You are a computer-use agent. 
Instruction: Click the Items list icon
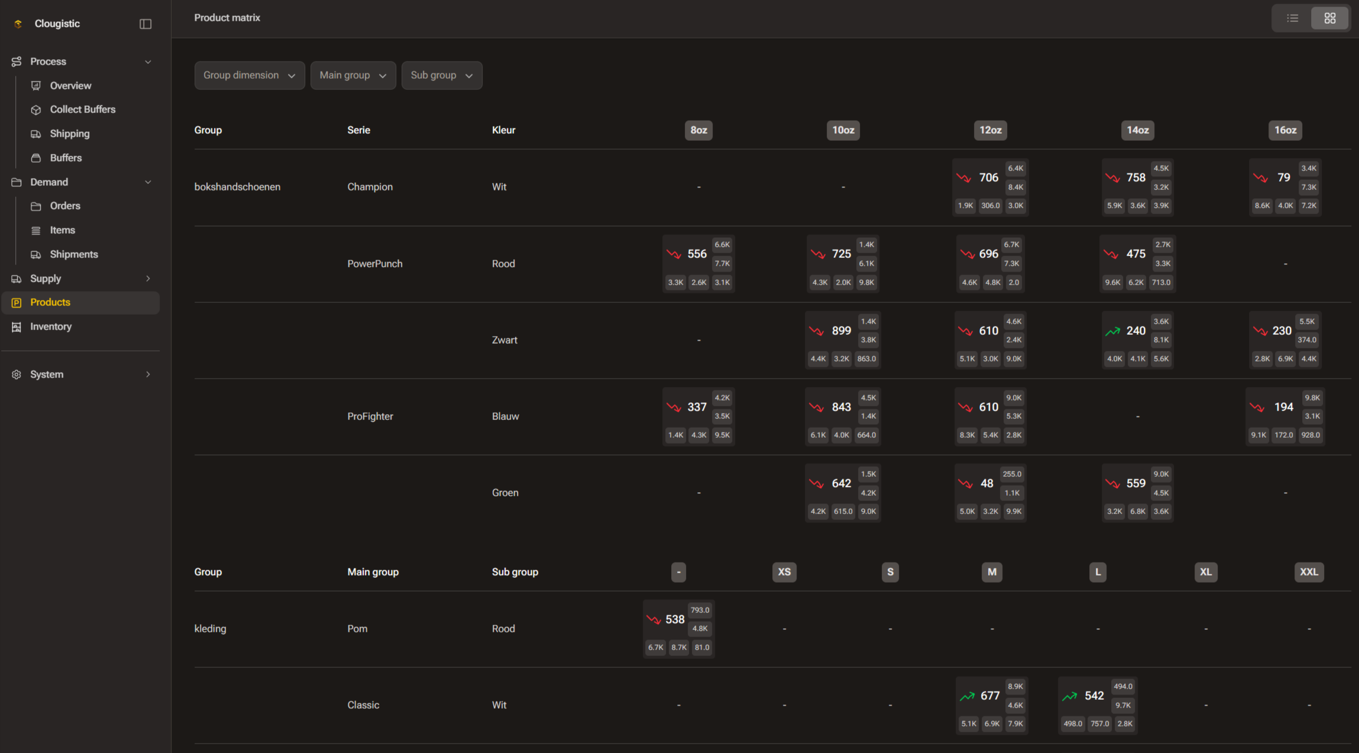[x=36, y=230]
